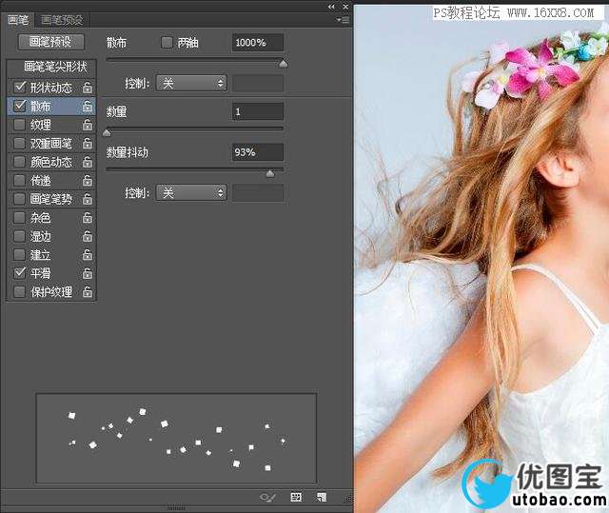
Task: Toggle lock icon for 画笔笔势
Action: click(88, 199)
